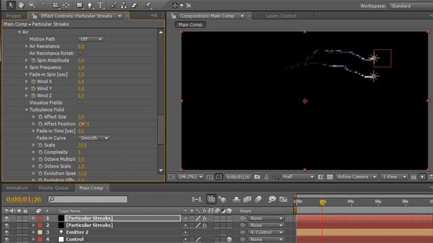This screenshot has height=243, width=433.
Task: Toggle the Air Resistance Rotation checkbox
Action: point(80,53)
